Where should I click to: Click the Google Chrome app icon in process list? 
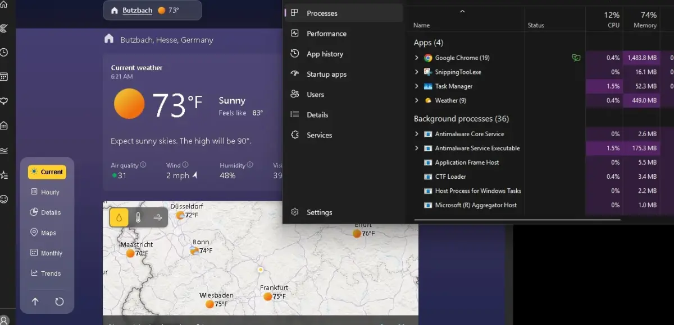click(x=428, y=58)
